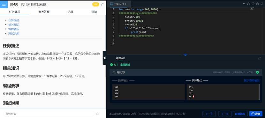Click 370 in actual output panel

click(191, 90)
